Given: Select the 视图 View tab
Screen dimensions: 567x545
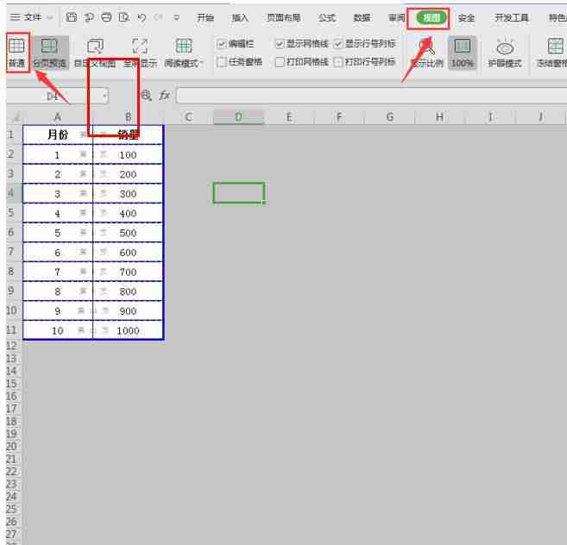Looking at the screenshot, I should click(432, 17).
